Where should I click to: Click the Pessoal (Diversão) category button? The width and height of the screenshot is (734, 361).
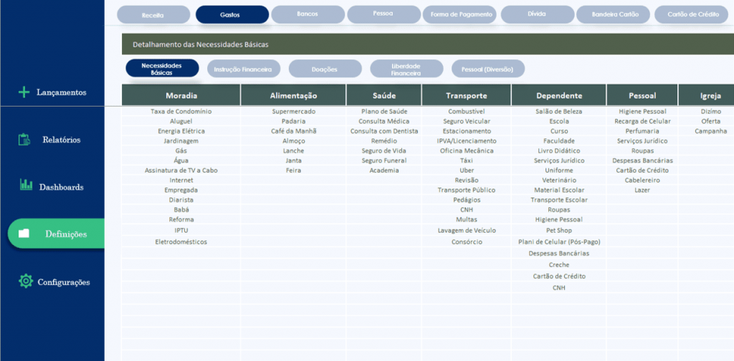pos(487,69)
